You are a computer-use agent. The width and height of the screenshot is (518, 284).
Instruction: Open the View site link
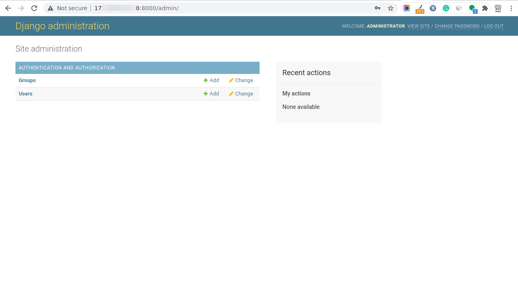(419, 26)
